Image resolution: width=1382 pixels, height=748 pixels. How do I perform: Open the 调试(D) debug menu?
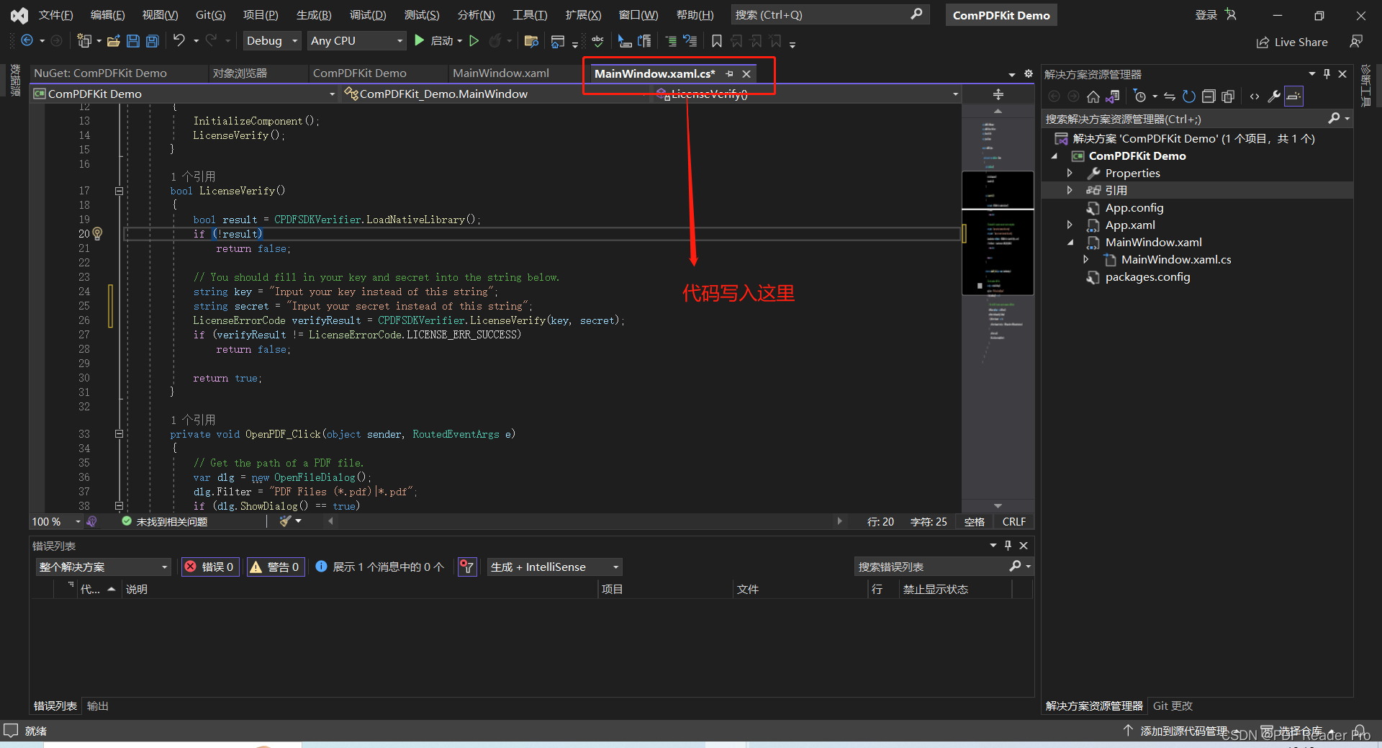(367, 15)
